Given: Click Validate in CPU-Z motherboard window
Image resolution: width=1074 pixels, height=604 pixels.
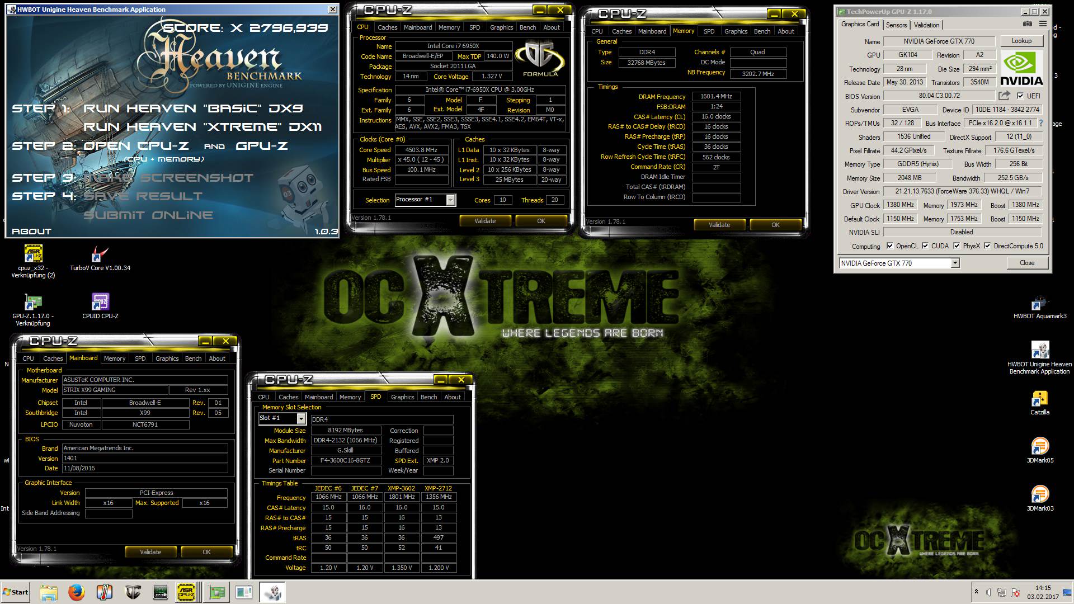Looking at the screenshot, I should [x=150, y=552].
